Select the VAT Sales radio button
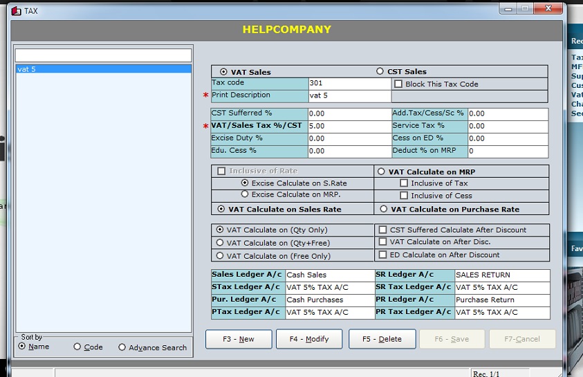This screenshot has width=583, height=377. click(x=223, y=72)
